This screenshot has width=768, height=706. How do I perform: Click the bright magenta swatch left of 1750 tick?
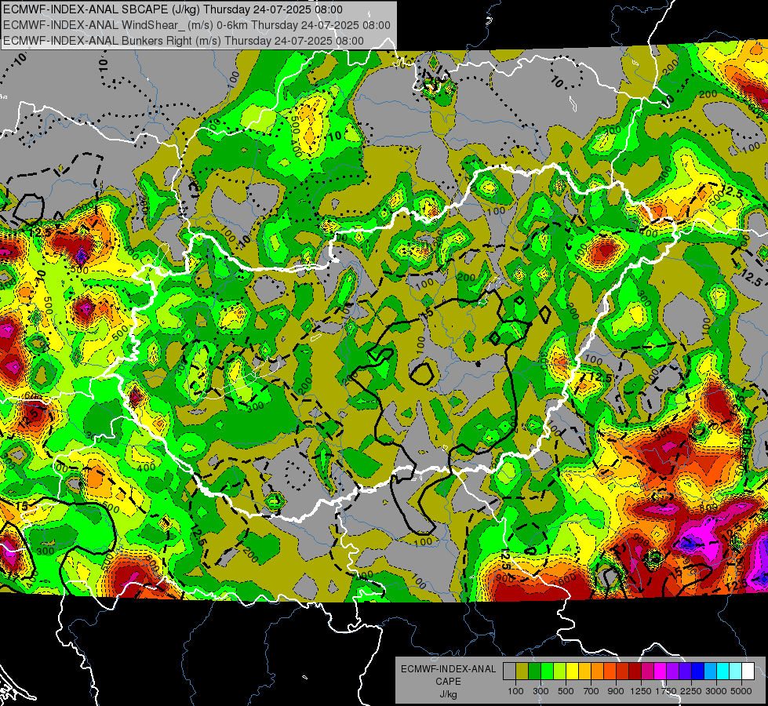tap(661, 671)
